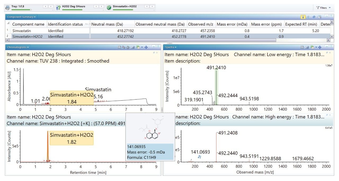Viewport: 339px width, 181px height.
Task: Maximize the Spectra panel
Action: click(x=331, y=46)
